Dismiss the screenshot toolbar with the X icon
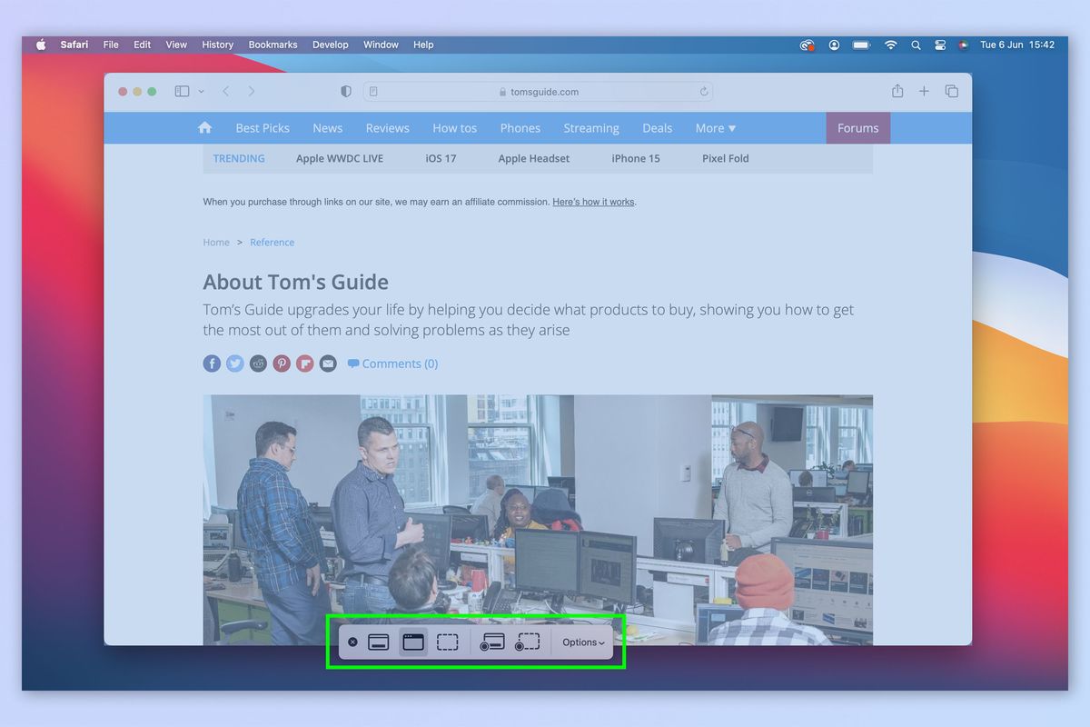The height and width of the screenshot is (727, 1090). [x=352, y=642]
